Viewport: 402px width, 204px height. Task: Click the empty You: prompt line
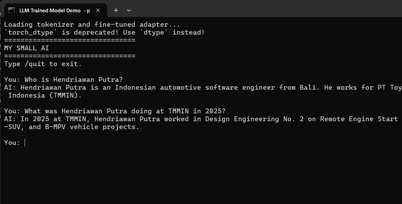click(x=15, y=143)
